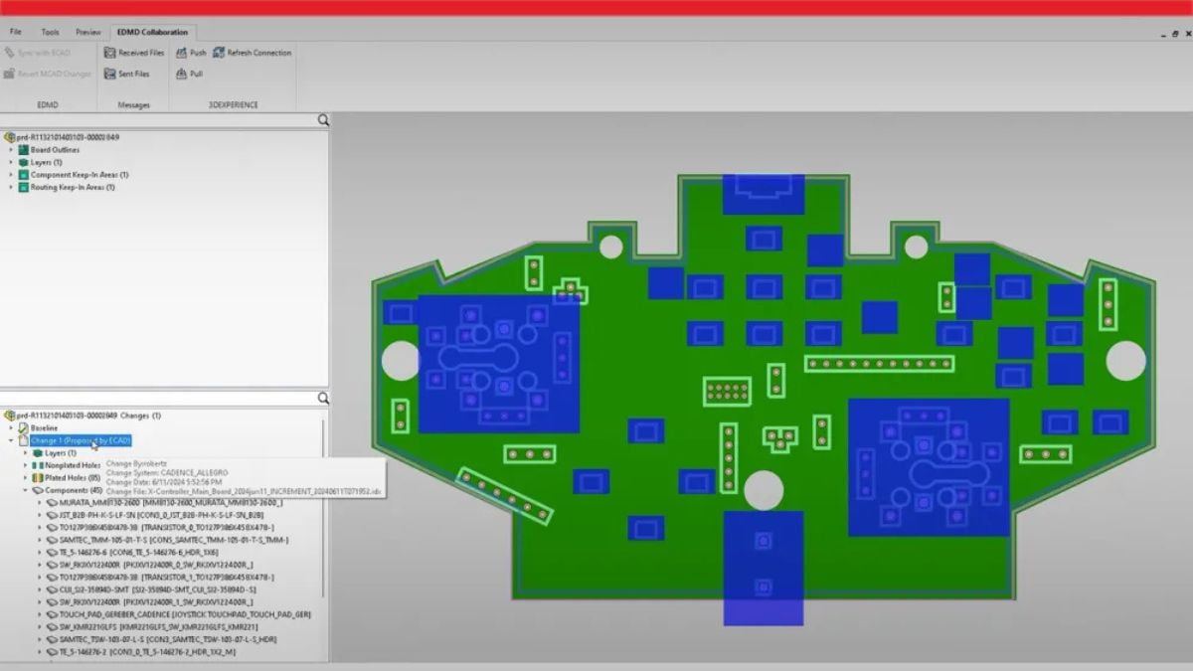Expand the Board Outlines node
Viewport: 1193px width, 671px height.
(x=12, y=150)
